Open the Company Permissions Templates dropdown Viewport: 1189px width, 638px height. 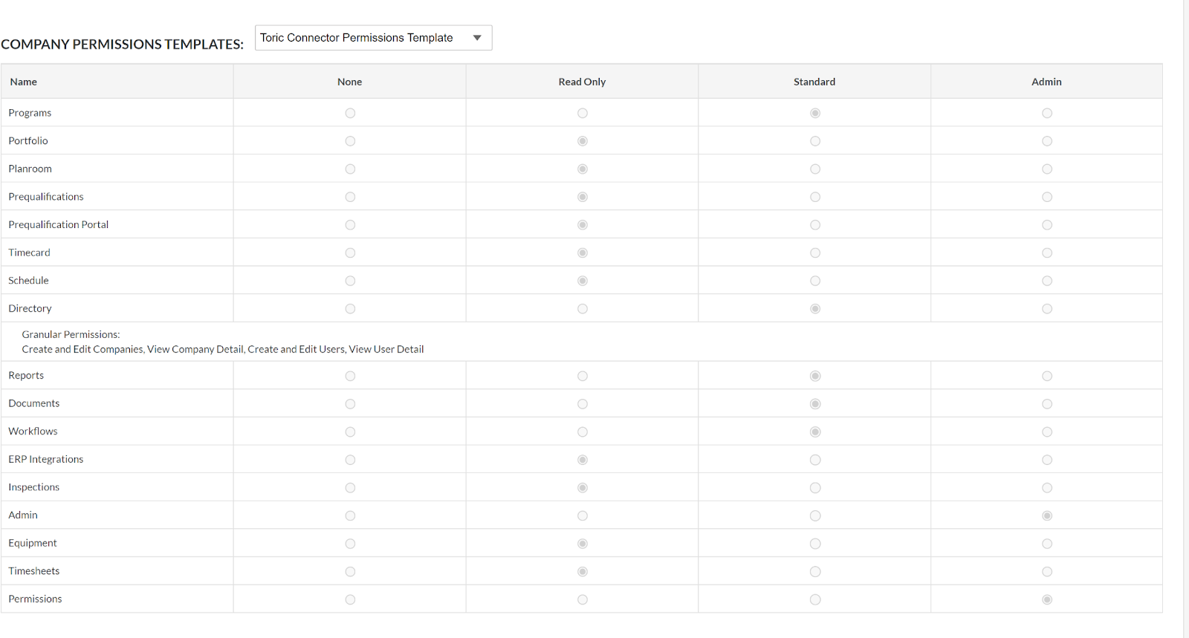pyautogui.click(x=373, y=38)
